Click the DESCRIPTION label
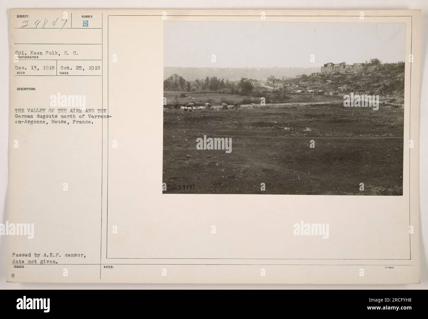The image size is (428, 319). coord(27,89)
